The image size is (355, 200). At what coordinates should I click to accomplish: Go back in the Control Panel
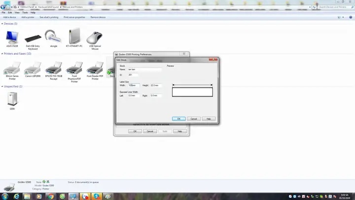3,7
